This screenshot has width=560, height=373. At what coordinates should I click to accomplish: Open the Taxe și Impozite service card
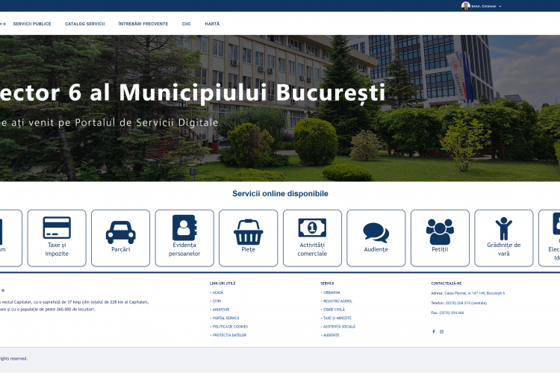57,238
